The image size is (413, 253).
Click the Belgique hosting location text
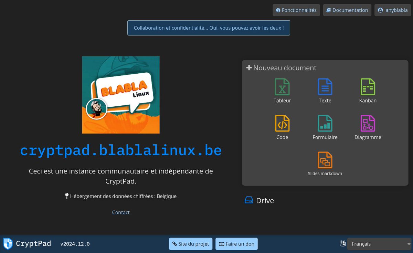coord(120,196)
